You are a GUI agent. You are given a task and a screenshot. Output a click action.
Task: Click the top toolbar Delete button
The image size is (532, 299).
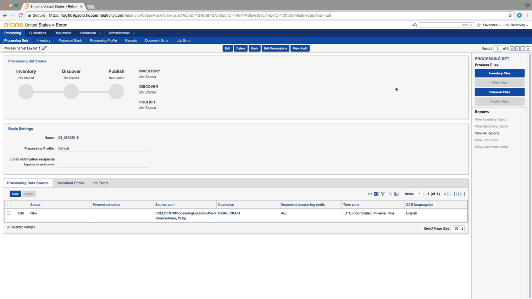241,48
